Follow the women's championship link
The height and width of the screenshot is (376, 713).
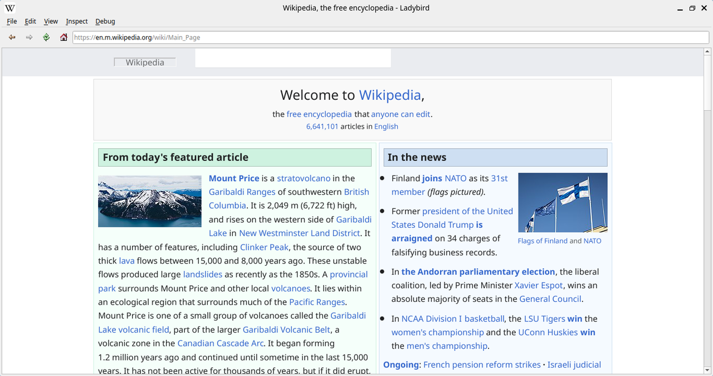click(x=437, y=332)
